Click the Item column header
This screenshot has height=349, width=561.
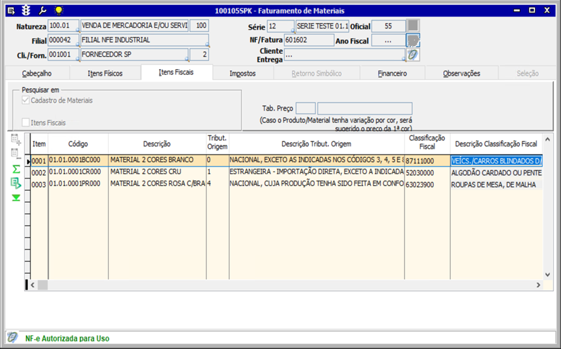[39, 144]
